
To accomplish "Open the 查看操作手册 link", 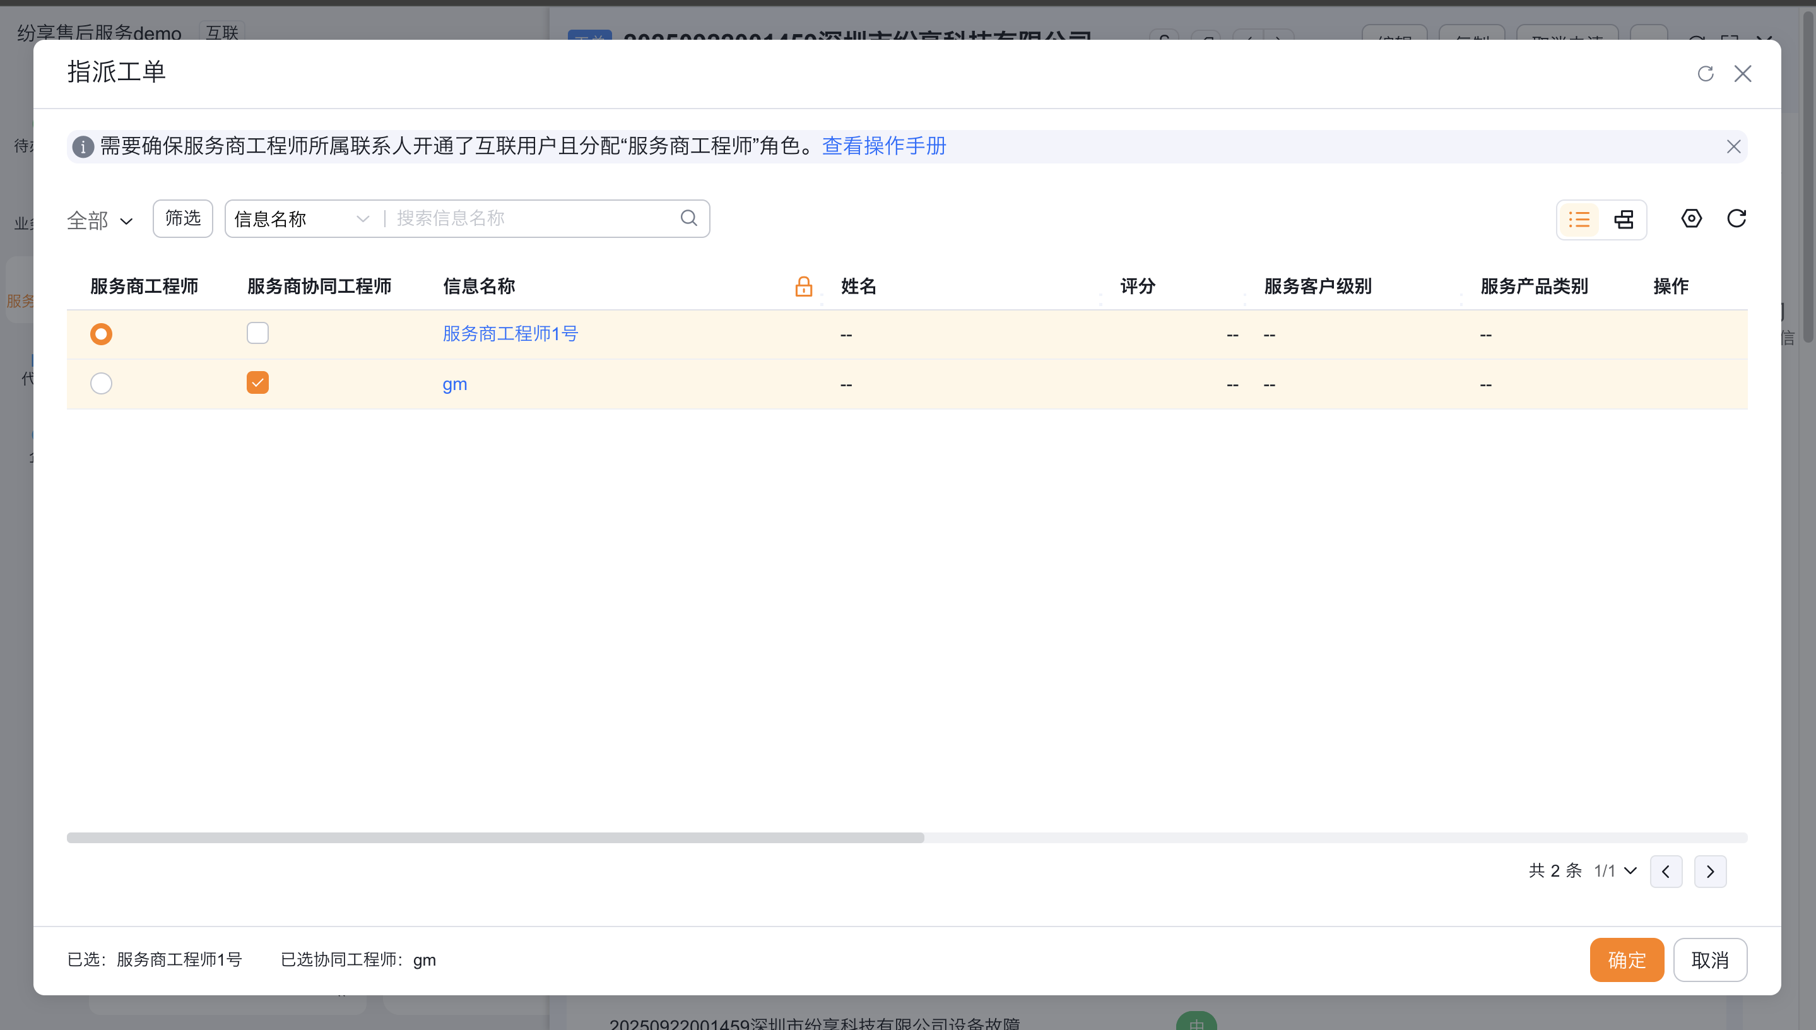I will (883, 146).
